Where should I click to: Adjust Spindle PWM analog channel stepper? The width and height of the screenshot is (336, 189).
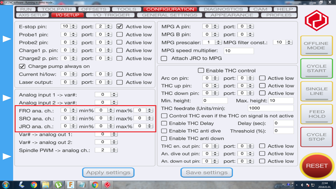114,150
